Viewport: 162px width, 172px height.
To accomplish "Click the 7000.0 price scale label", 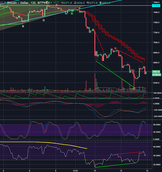I will click(x=156, y=42).
